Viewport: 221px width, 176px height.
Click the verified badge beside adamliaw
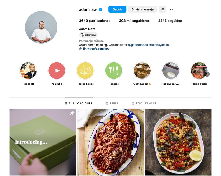(x=100, y=10)
